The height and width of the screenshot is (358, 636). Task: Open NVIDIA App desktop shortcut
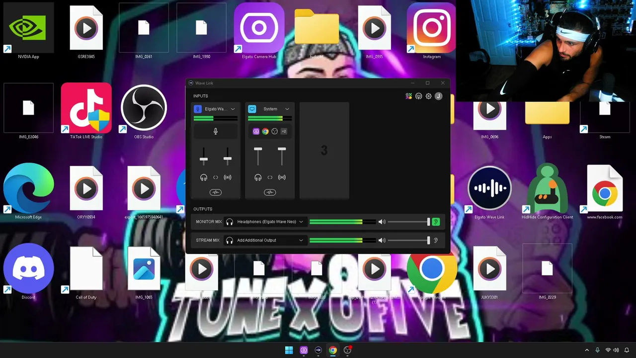coord(28,31)
